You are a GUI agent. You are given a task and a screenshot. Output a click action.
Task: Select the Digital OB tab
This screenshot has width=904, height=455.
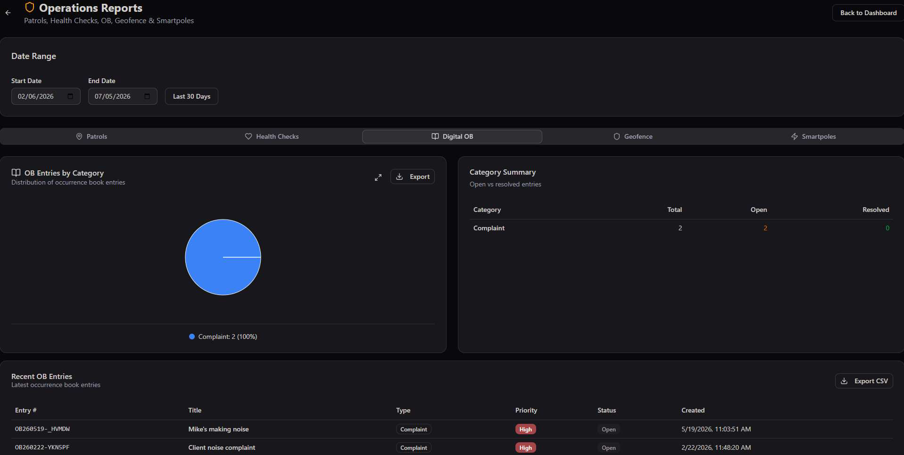coord(452,136)
